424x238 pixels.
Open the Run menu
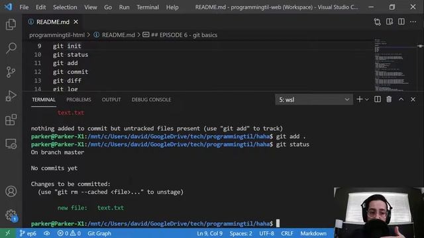click(124, 7)
